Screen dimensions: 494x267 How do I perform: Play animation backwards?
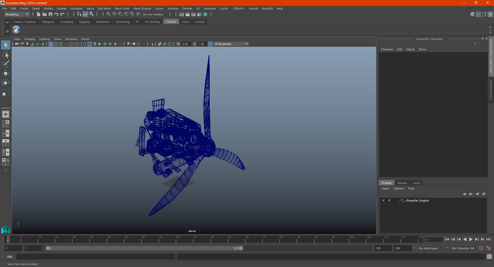point(465,239)
